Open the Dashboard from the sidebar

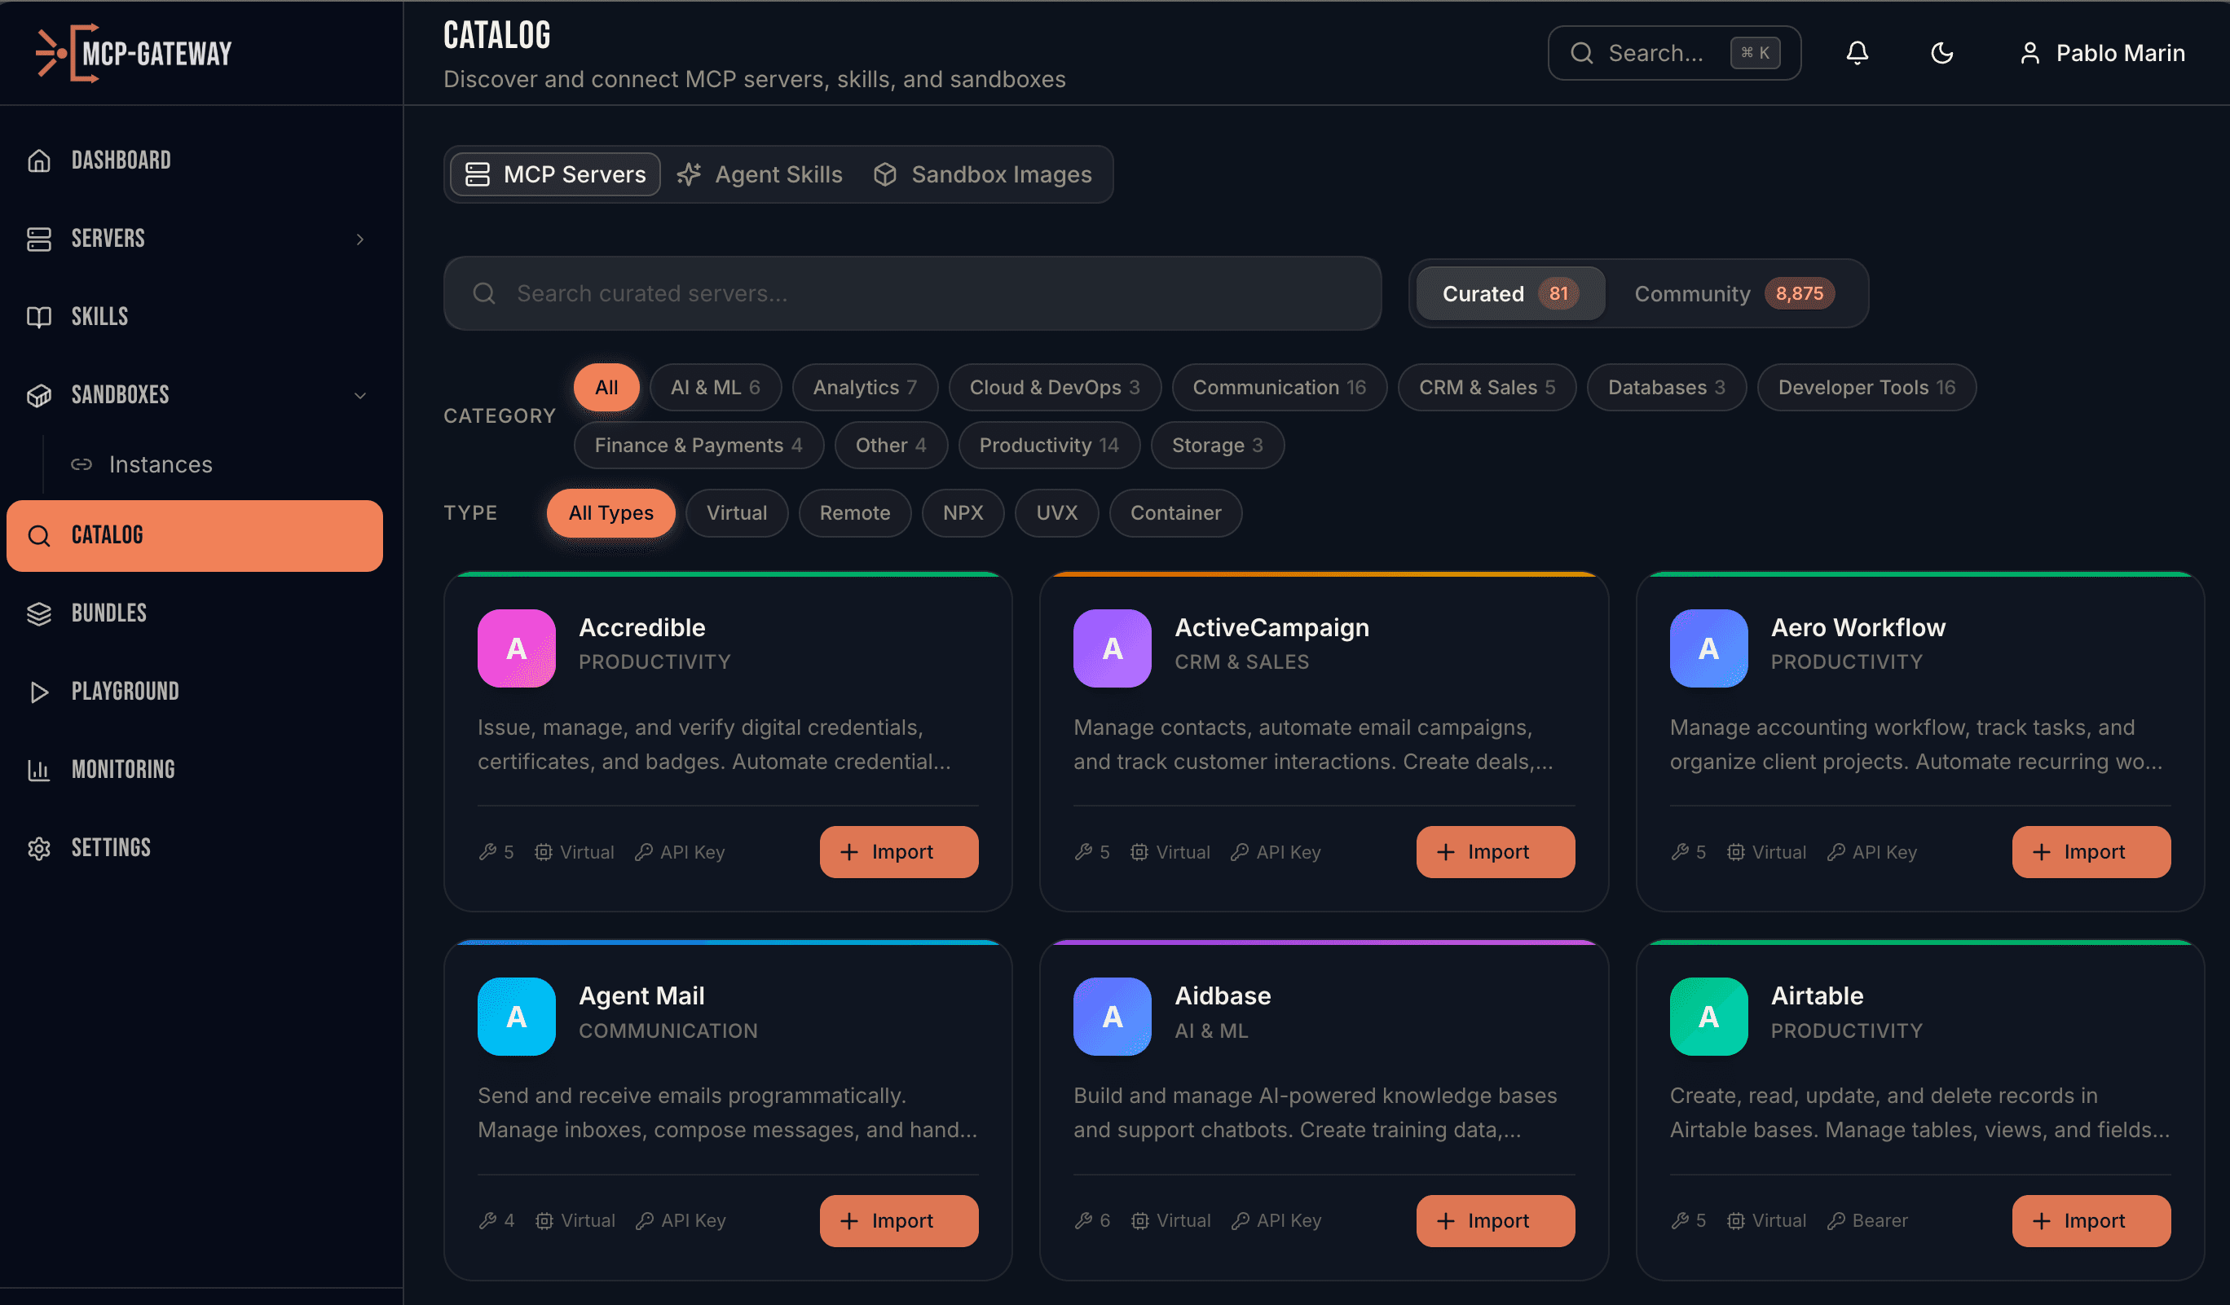pos(121,159)
